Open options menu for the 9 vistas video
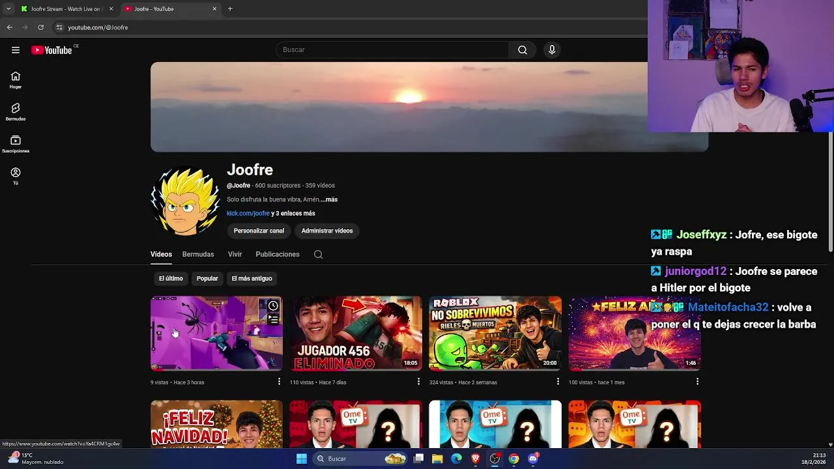This screenshot has height=469, width=834. (279, 382)
